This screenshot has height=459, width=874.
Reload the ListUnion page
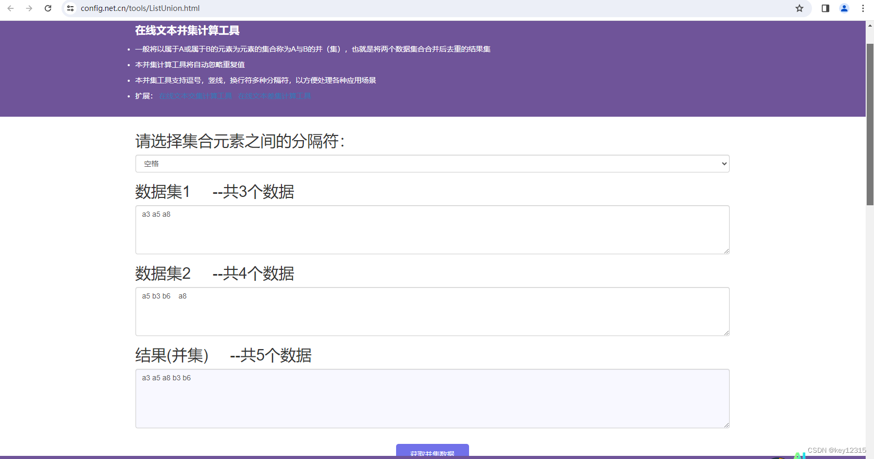tap(48, 8)
